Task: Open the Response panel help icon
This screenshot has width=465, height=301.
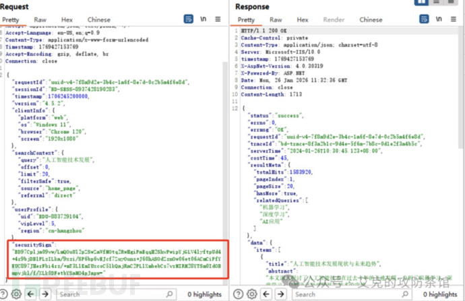Action: (238, 294)
